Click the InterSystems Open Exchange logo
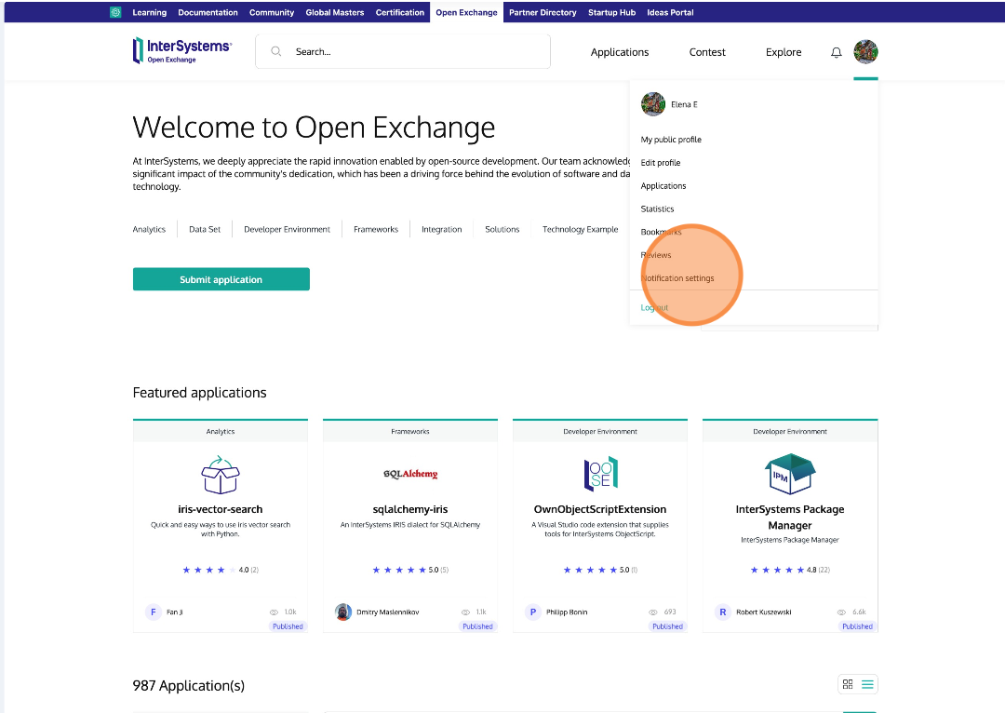1005x713 pixels. coord(182,51)
